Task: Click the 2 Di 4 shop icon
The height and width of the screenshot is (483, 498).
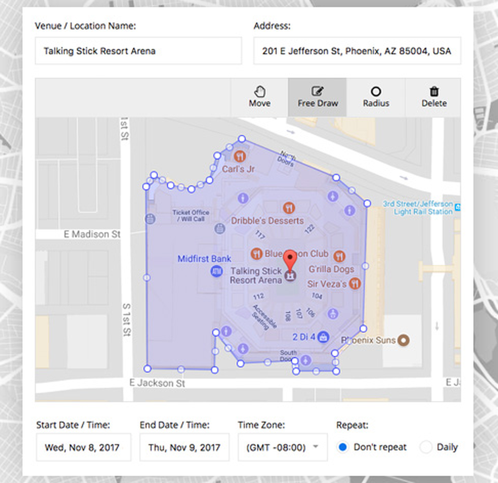Action: coord(323,337)
